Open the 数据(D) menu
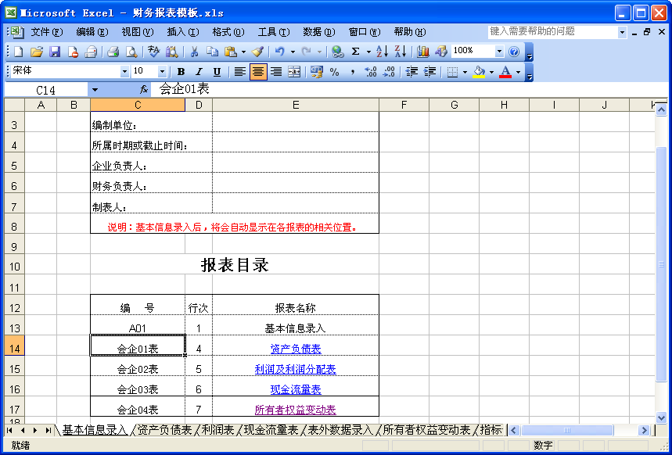672x455 pixels. click(319, 32)
